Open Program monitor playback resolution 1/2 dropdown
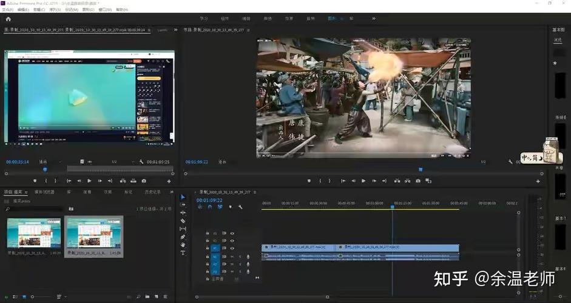 tap(483, 162)
